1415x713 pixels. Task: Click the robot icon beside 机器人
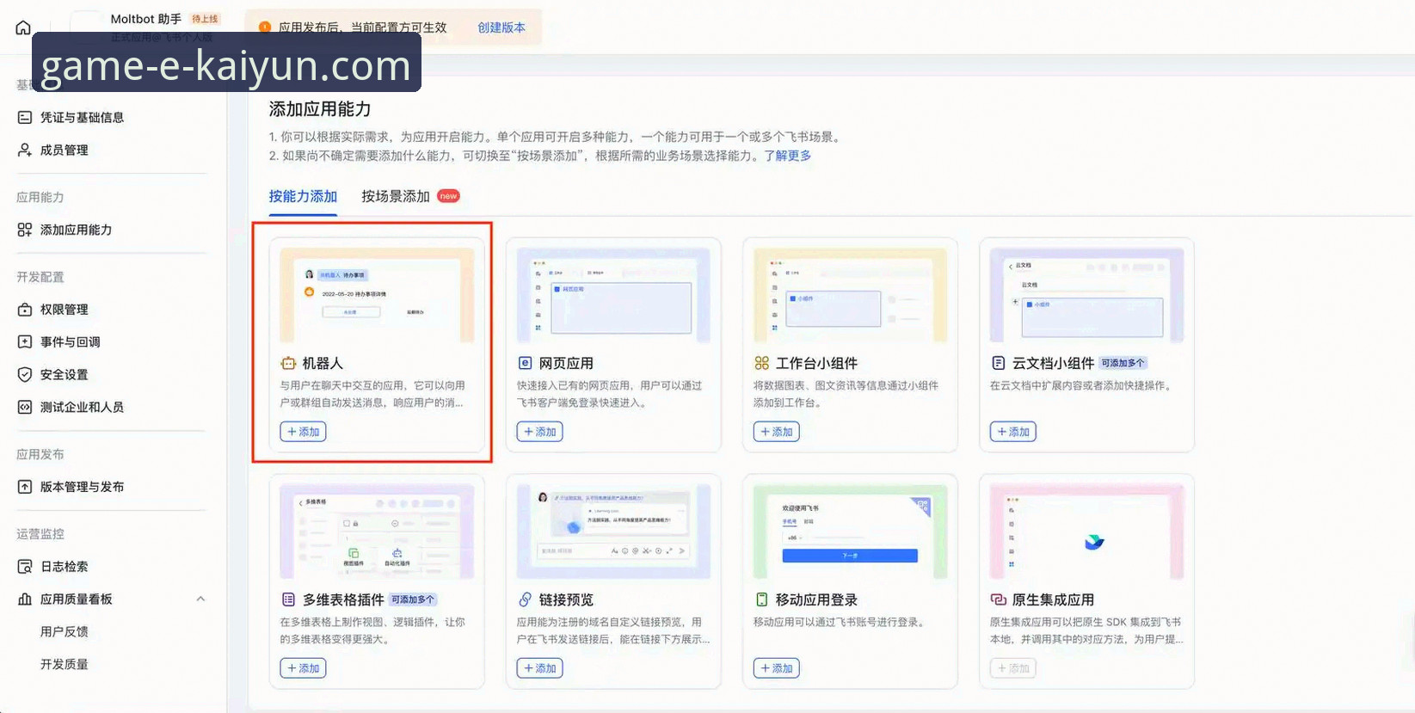coord(288,363)
